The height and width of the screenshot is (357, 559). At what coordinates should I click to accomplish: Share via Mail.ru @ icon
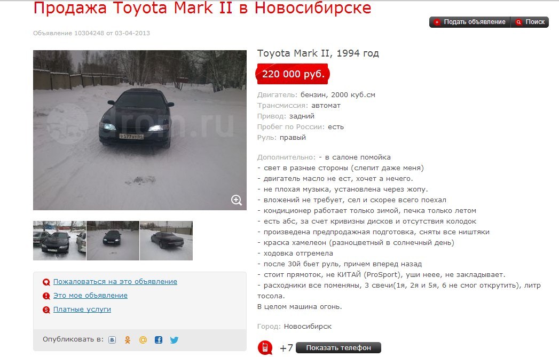[143, 340]
